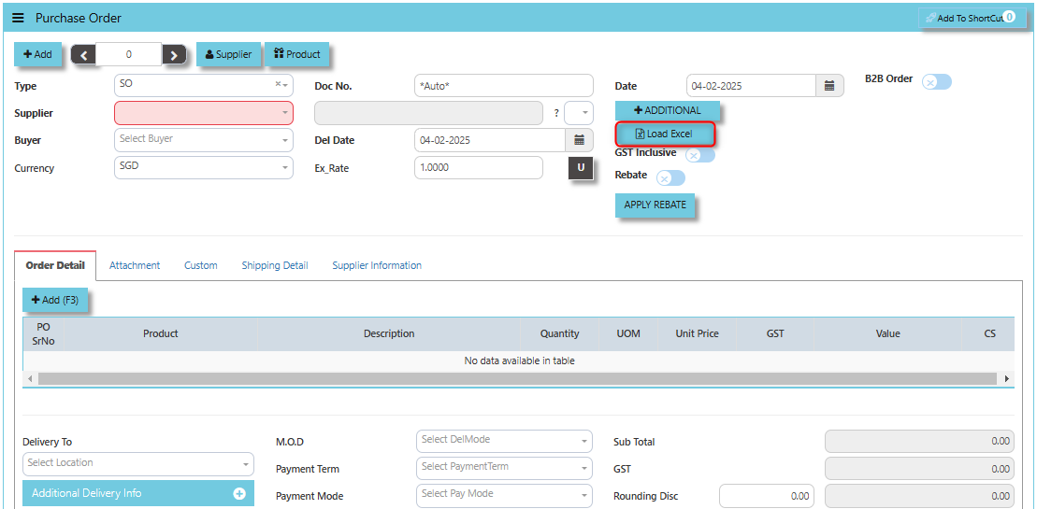Click the dark U exchange rate button
This screenshot has height=509, width=1037.
pos(581,168)
